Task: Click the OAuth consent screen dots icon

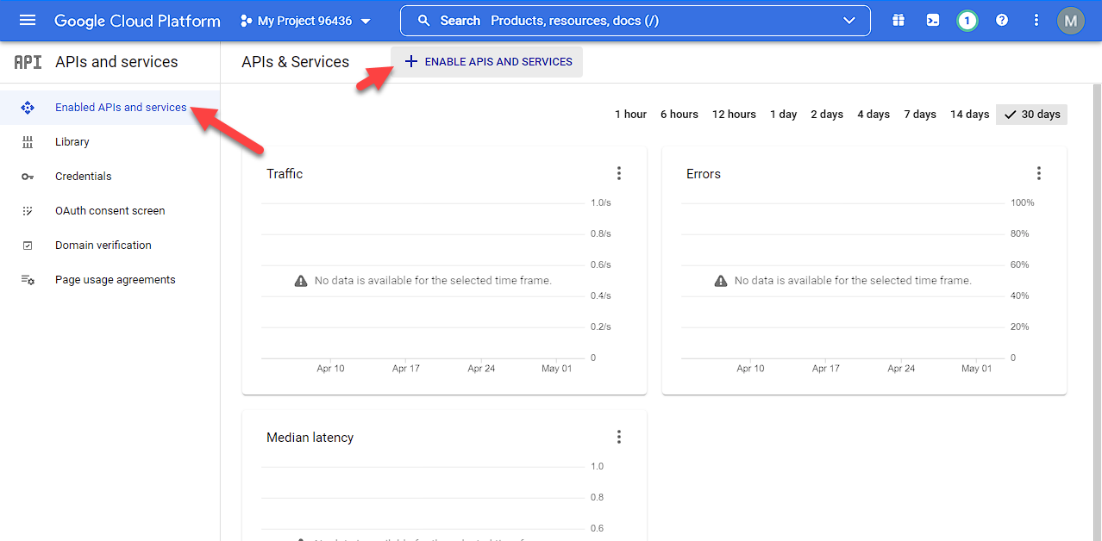Action: click(x=27, y=211)
